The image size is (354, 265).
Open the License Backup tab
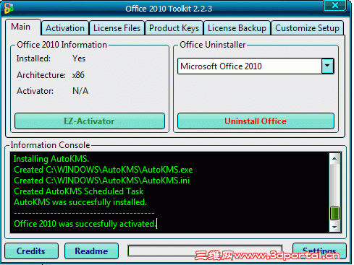point(237,28)
